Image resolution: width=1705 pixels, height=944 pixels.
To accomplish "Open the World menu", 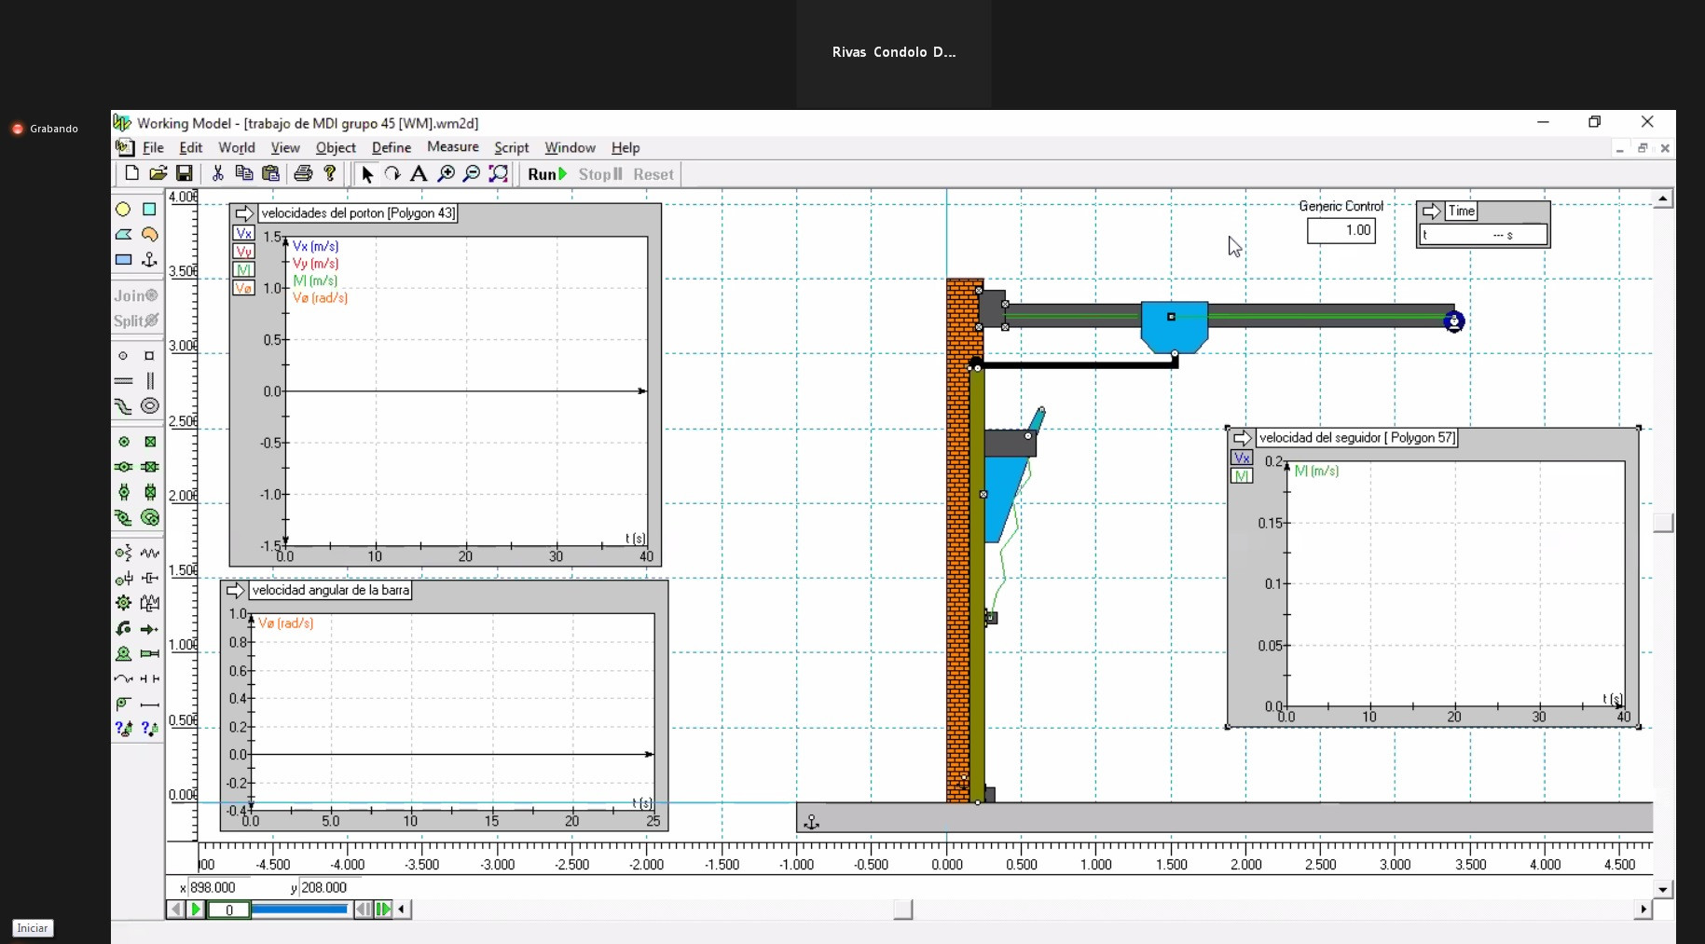I will 236,148.
